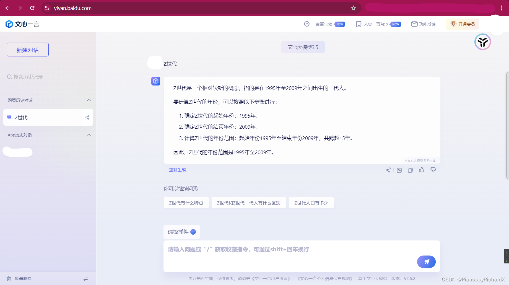
Task: Open 文心一言App link
Action: pyautogui.click(x=378, y=24)
